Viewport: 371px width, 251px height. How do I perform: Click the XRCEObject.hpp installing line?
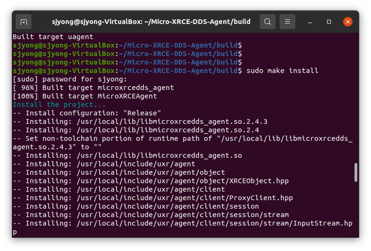[x=151, y=181]
